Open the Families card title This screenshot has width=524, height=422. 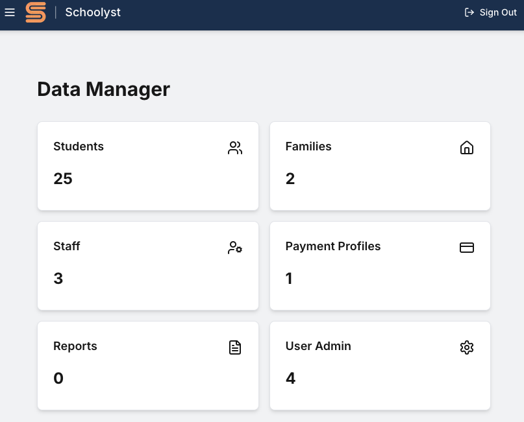click(x=308, y=147)
